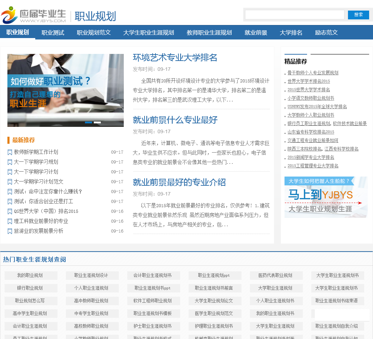373x339 pixels.
Task: Click bookmark icon beside 旅游业的发展前景分析
Action: pos(10,231)
